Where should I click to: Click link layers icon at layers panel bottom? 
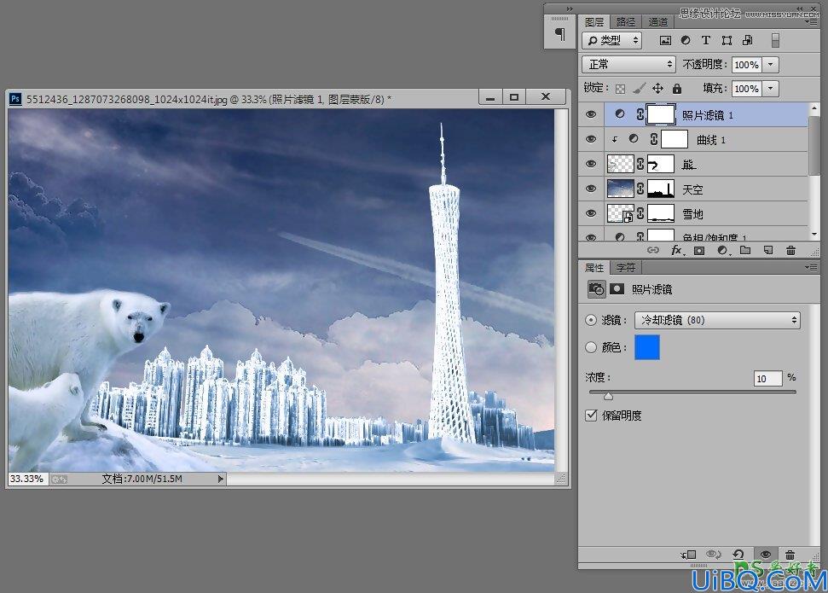(653, 250)
